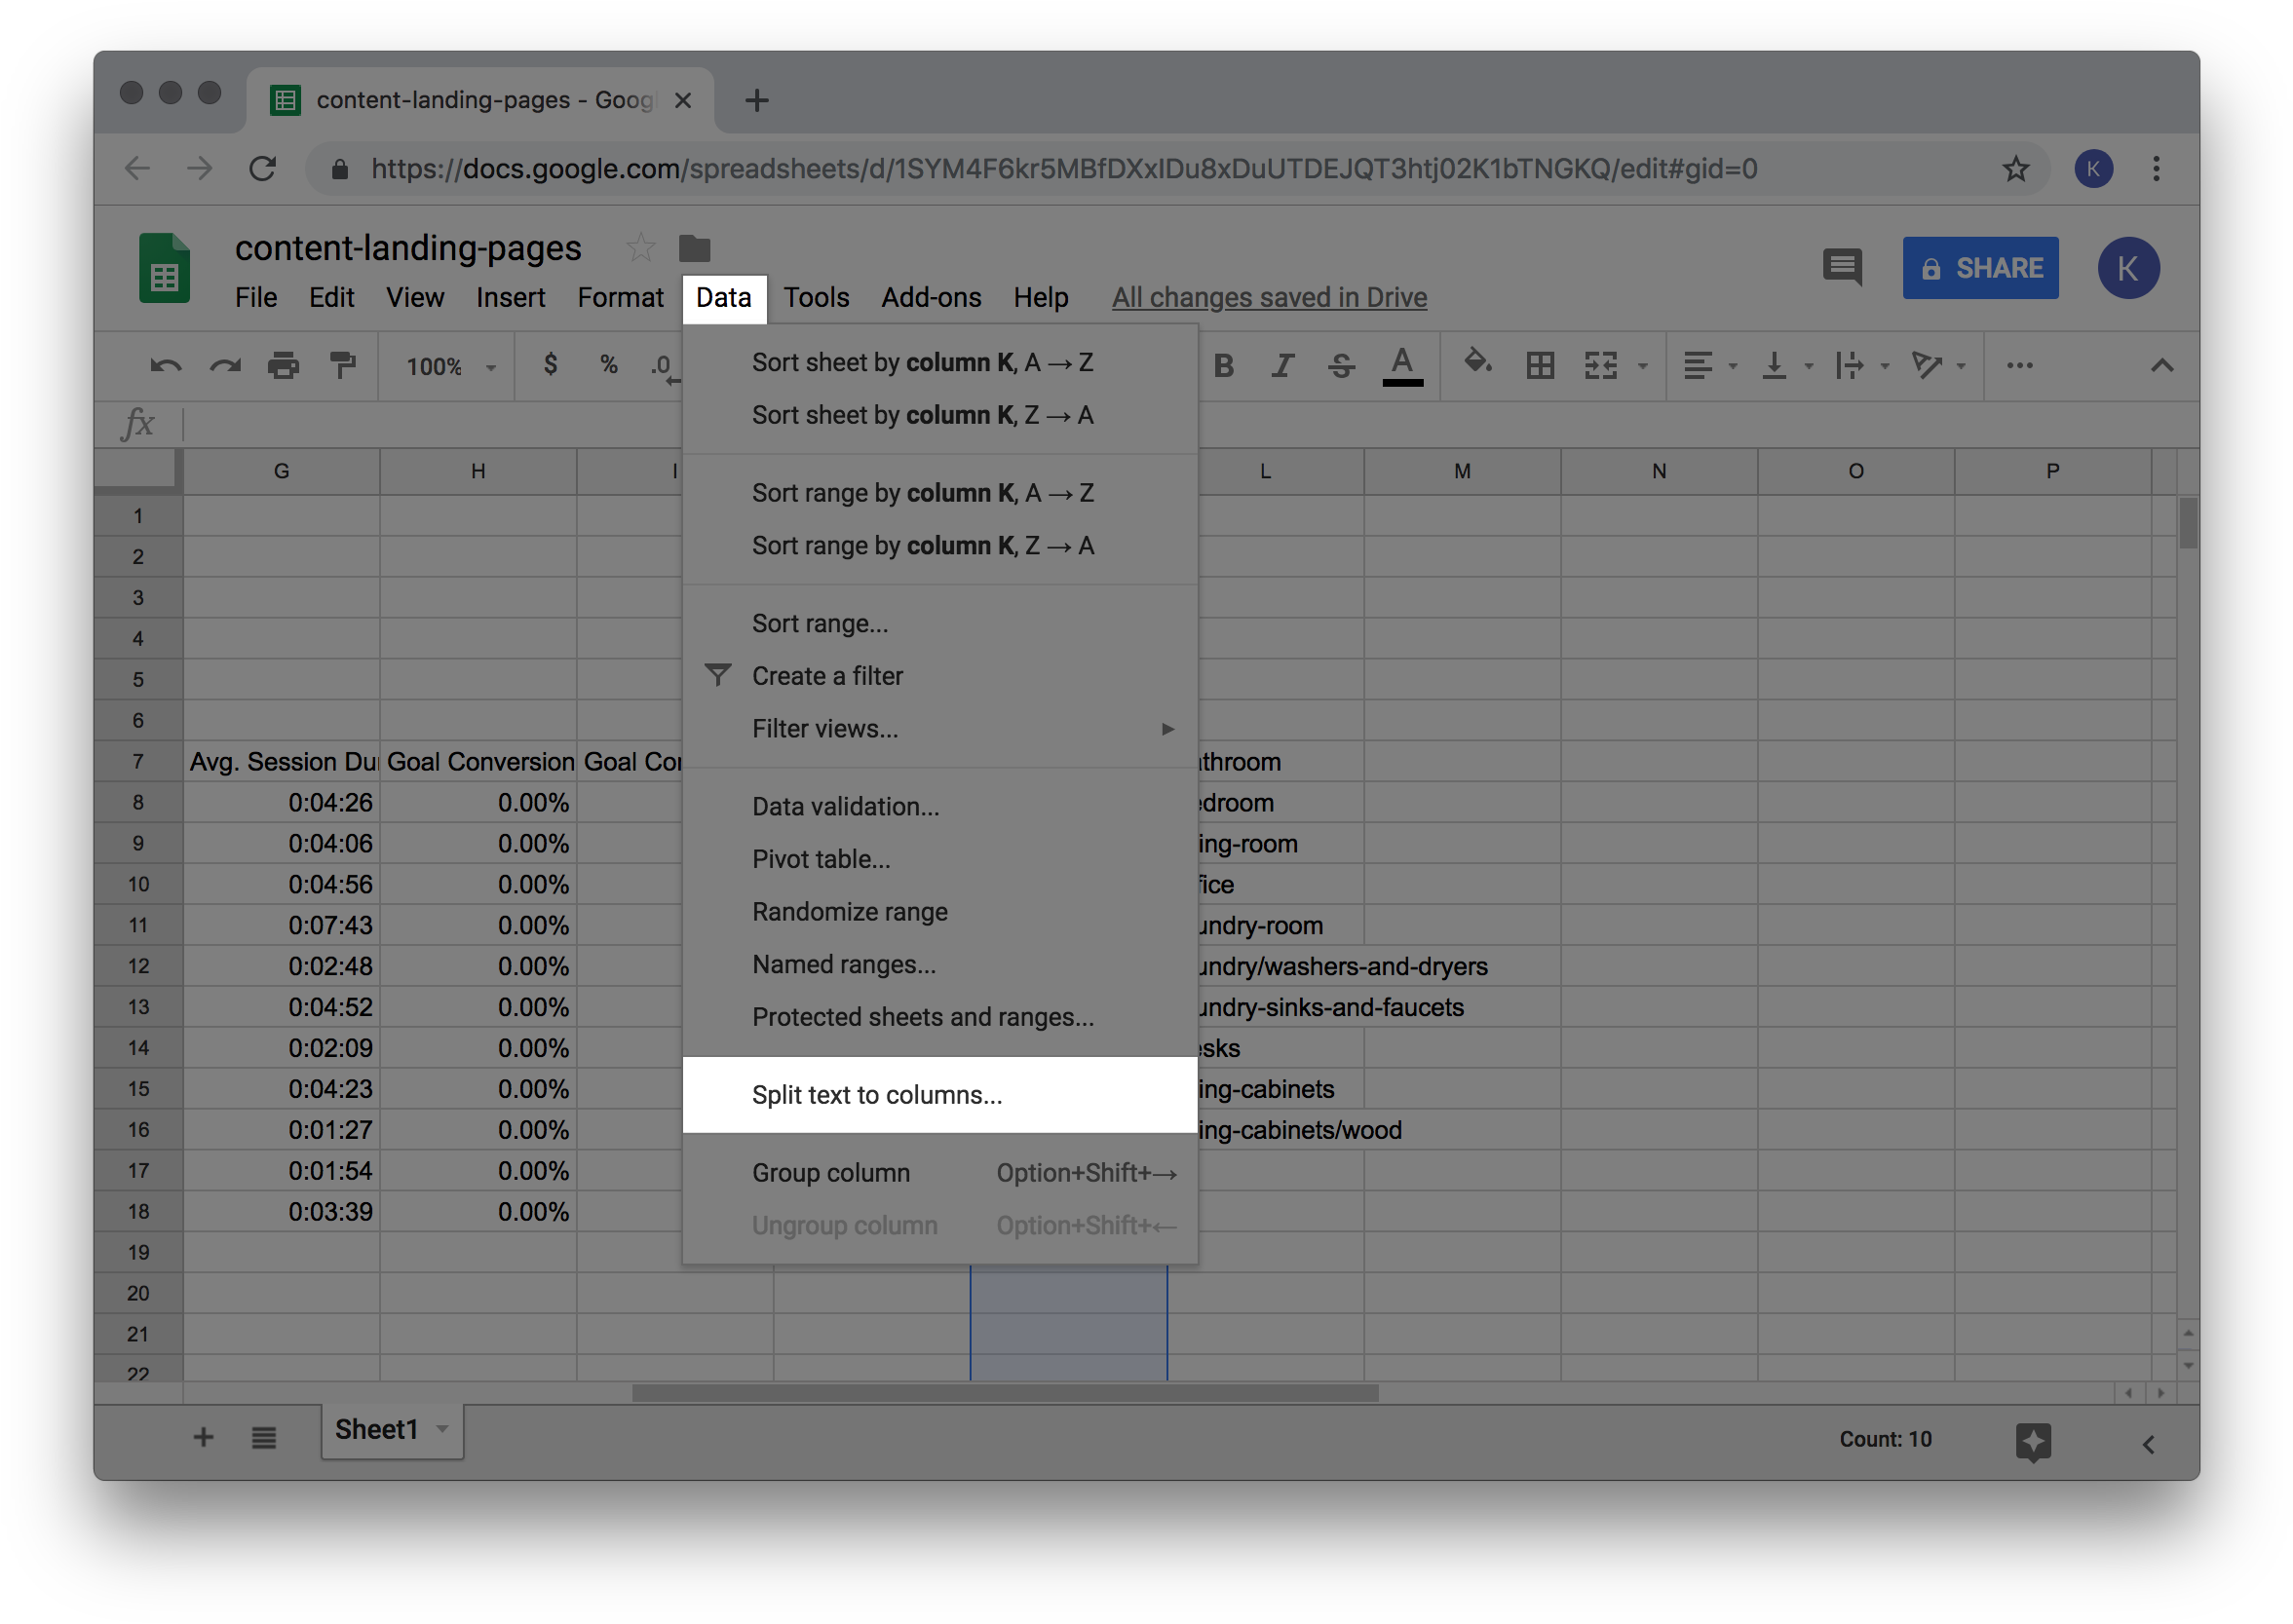
Task: Open the zoom 100% dropdown
Action: 450,367
